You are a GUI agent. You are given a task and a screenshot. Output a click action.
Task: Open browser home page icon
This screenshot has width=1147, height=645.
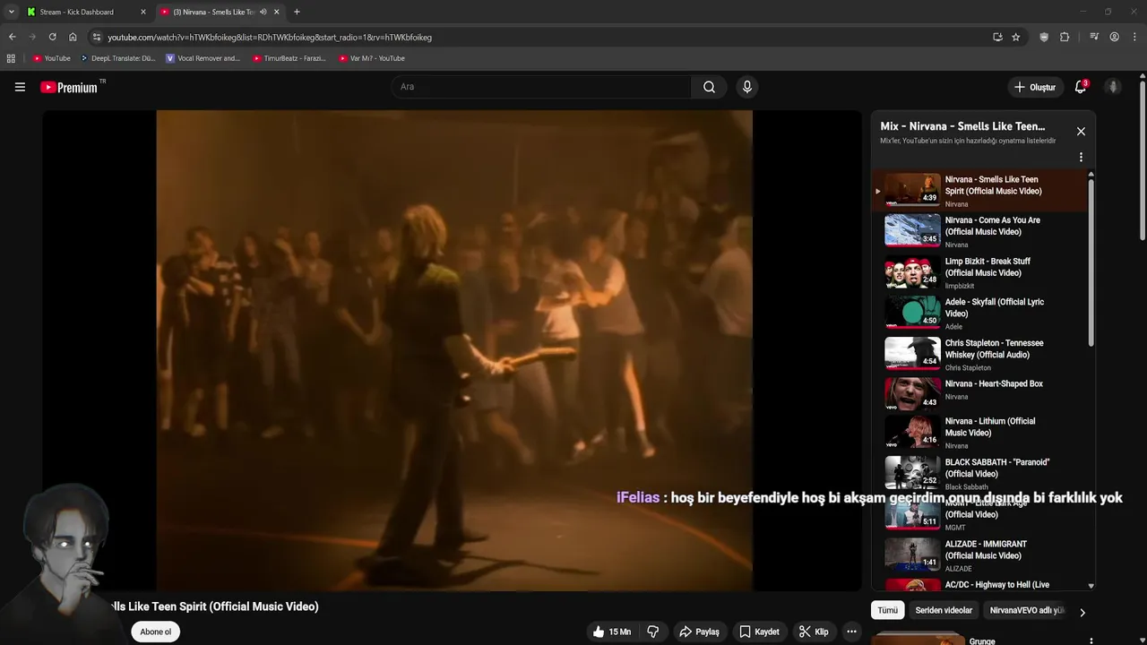pos(73,37)
